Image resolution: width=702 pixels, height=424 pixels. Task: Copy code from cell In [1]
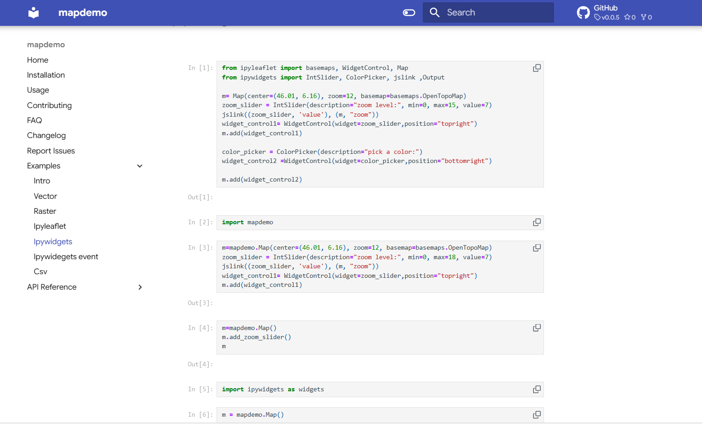pos(537,68)
